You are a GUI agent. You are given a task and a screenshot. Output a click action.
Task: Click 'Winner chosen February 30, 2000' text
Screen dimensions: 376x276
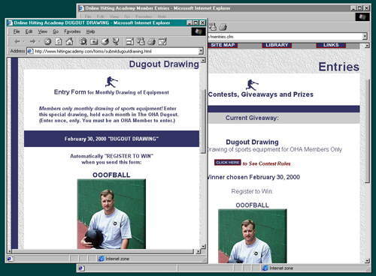point(253,177)
